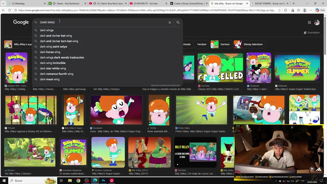Select the Billy dilley's sup filter chip

(x=18, y=44)
